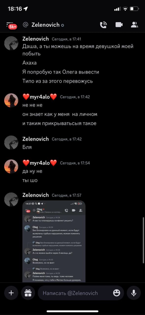Viewport: 145px width, 315px height.
Task: Tap the microphone voice message icon
Action: click(x=134, y=293)
